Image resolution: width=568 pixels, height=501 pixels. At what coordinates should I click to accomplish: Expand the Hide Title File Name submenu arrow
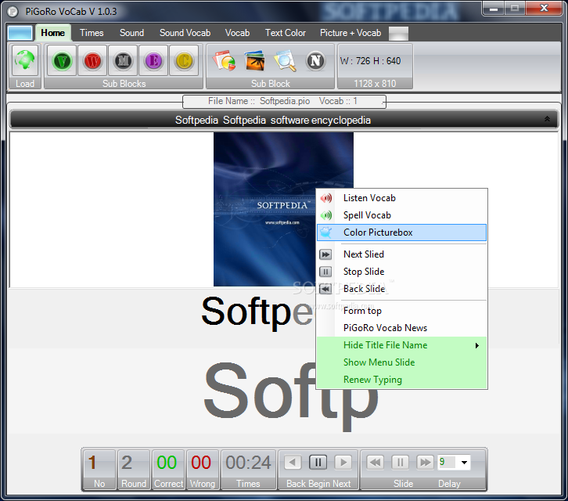477,345
